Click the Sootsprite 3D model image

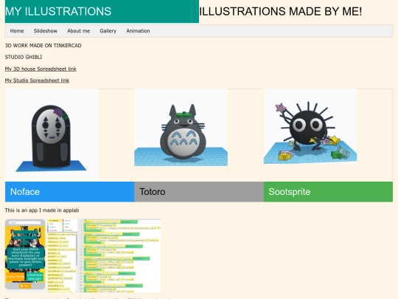pyautogui.click(x=310, y=126)
